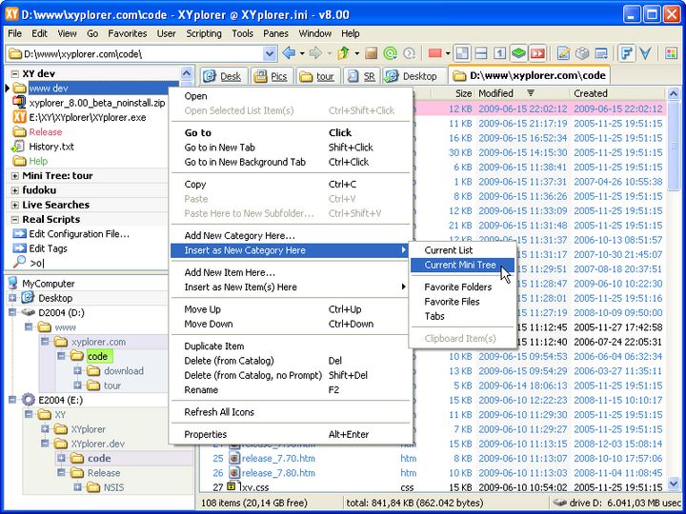Image resolution: width=686 pixels, height=514 pixels.
Task: Open release_7.80.htm in file list
Action: (278, 473)
